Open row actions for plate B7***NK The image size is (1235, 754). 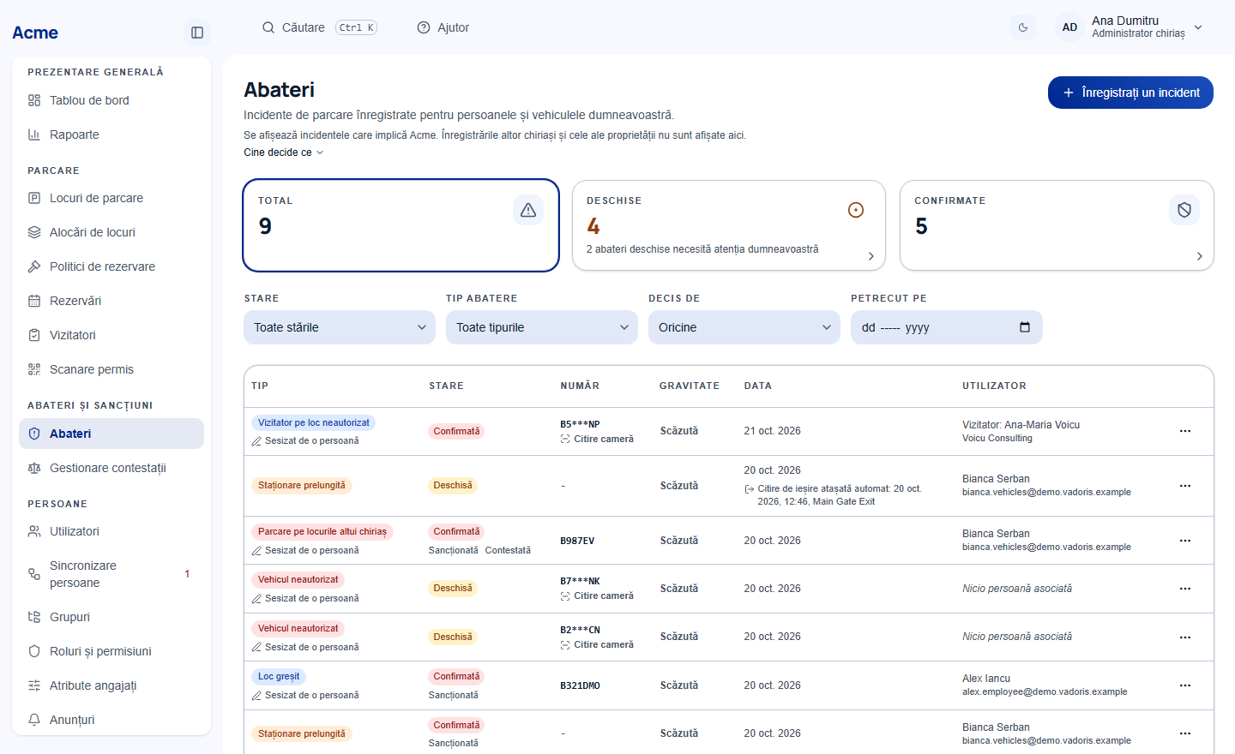click(1185, 589)
